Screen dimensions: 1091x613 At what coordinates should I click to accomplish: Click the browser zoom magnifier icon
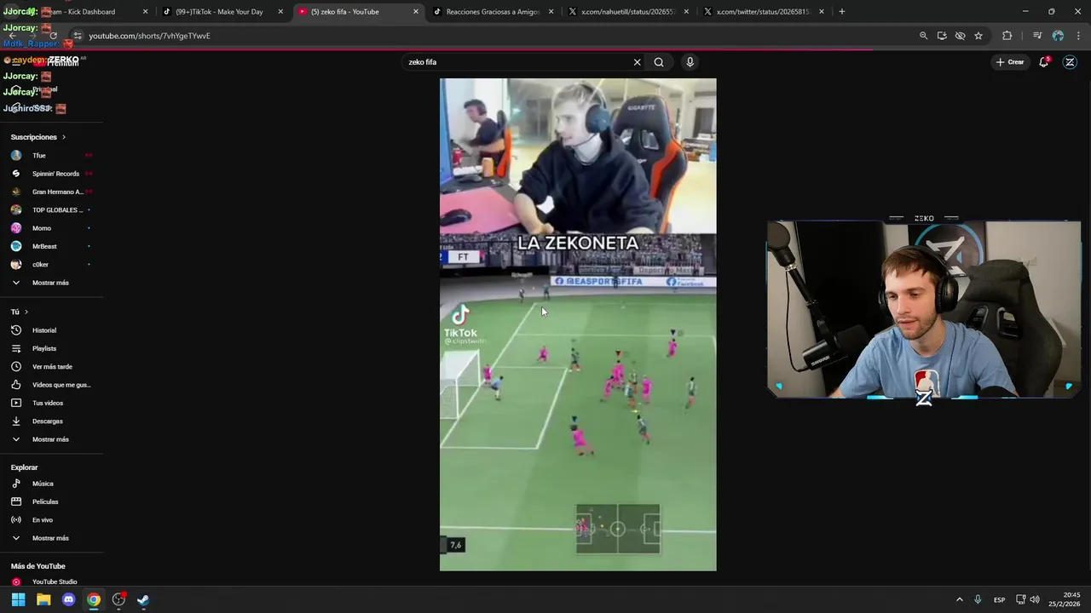[x=923, y=36]
